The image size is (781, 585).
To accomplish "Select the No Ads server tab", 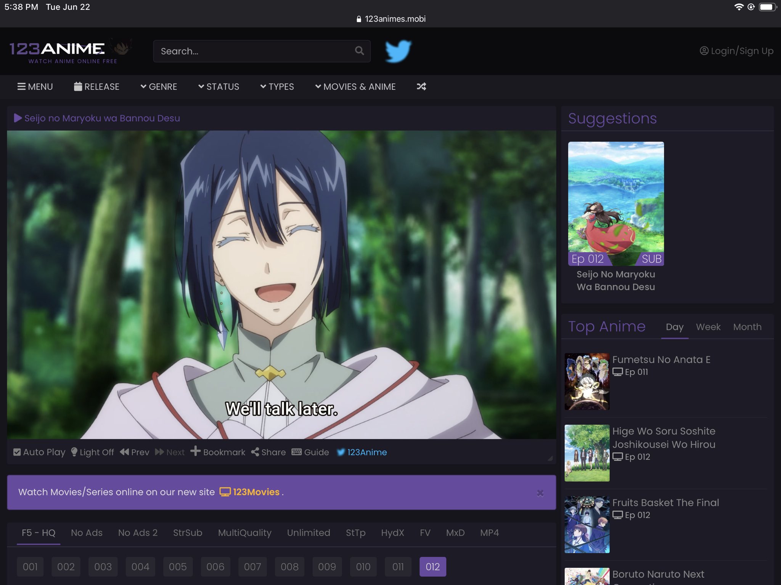I will (87, 532).
